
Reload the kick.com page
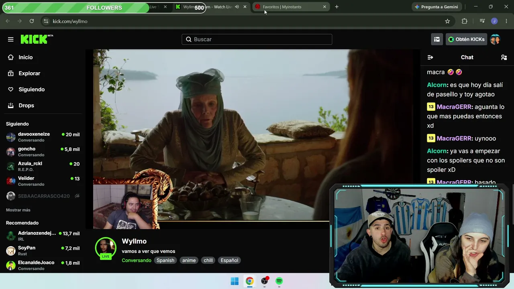(x=32, y=21)
